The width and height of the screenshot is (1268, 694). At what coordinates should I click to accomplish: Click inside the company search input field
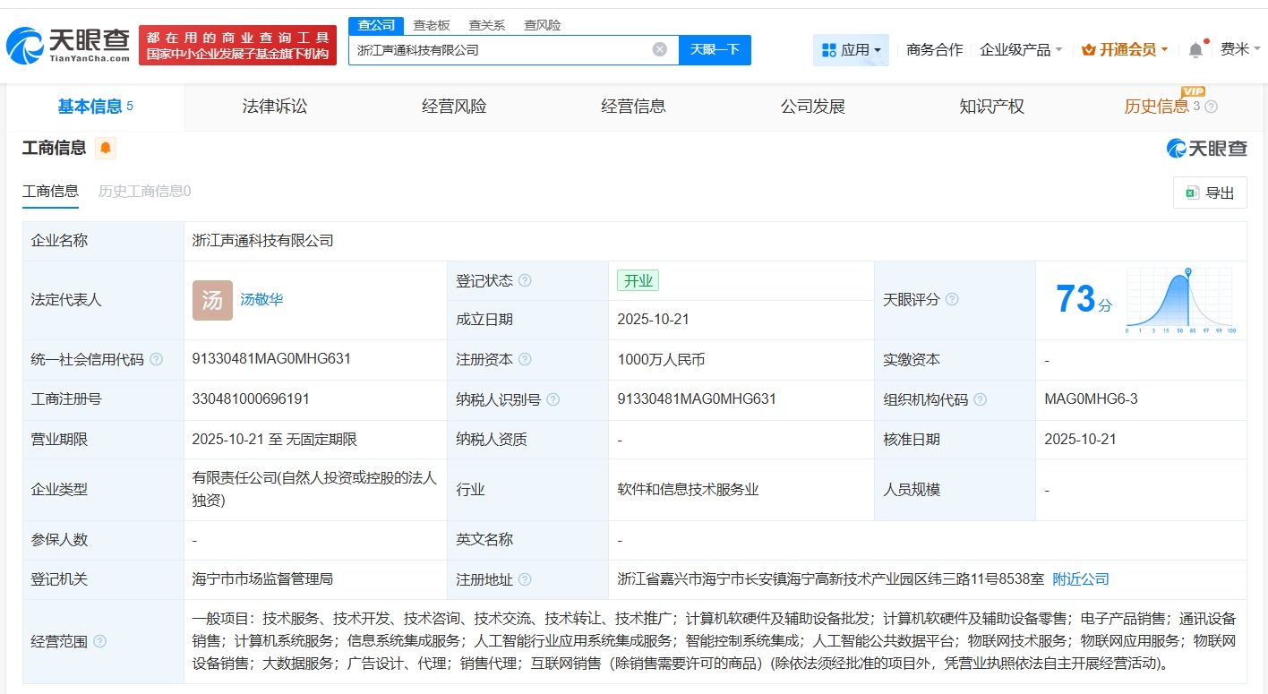[501, 49]
